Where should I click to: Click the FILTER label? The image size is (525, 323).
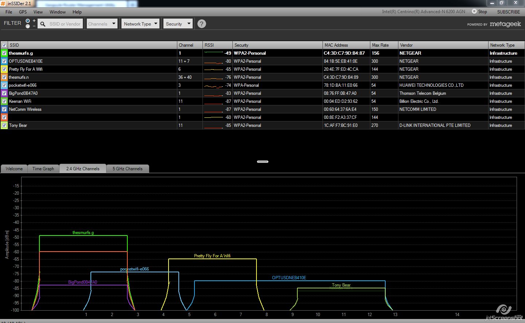point(12,23)
